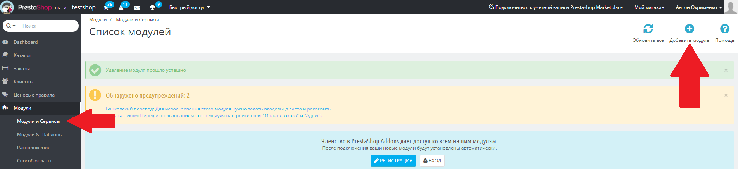Viewport: 738px width, 169px height.
Task: Select Модули & Шаблоны submenu item
Action: (40, 135)
